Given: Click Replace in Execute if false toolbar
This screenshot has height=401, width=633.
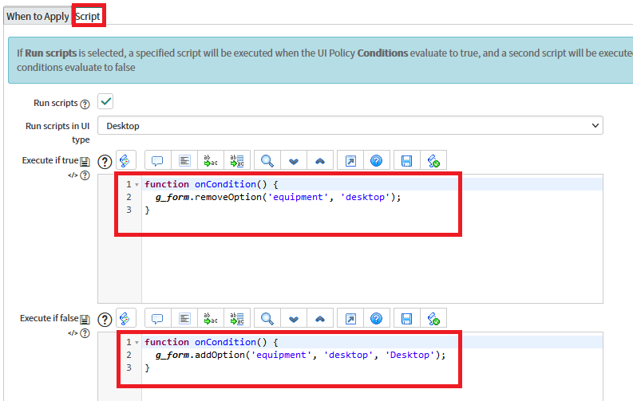Looking at the screenshot, I should pyautogui.click(x=211, y=318).
